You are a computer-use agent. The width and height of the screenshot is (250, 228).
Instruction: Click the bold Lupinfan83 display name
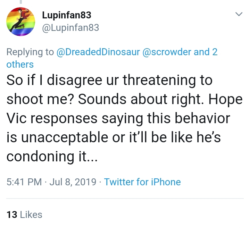pyautogui.click(x=67, y=16)
